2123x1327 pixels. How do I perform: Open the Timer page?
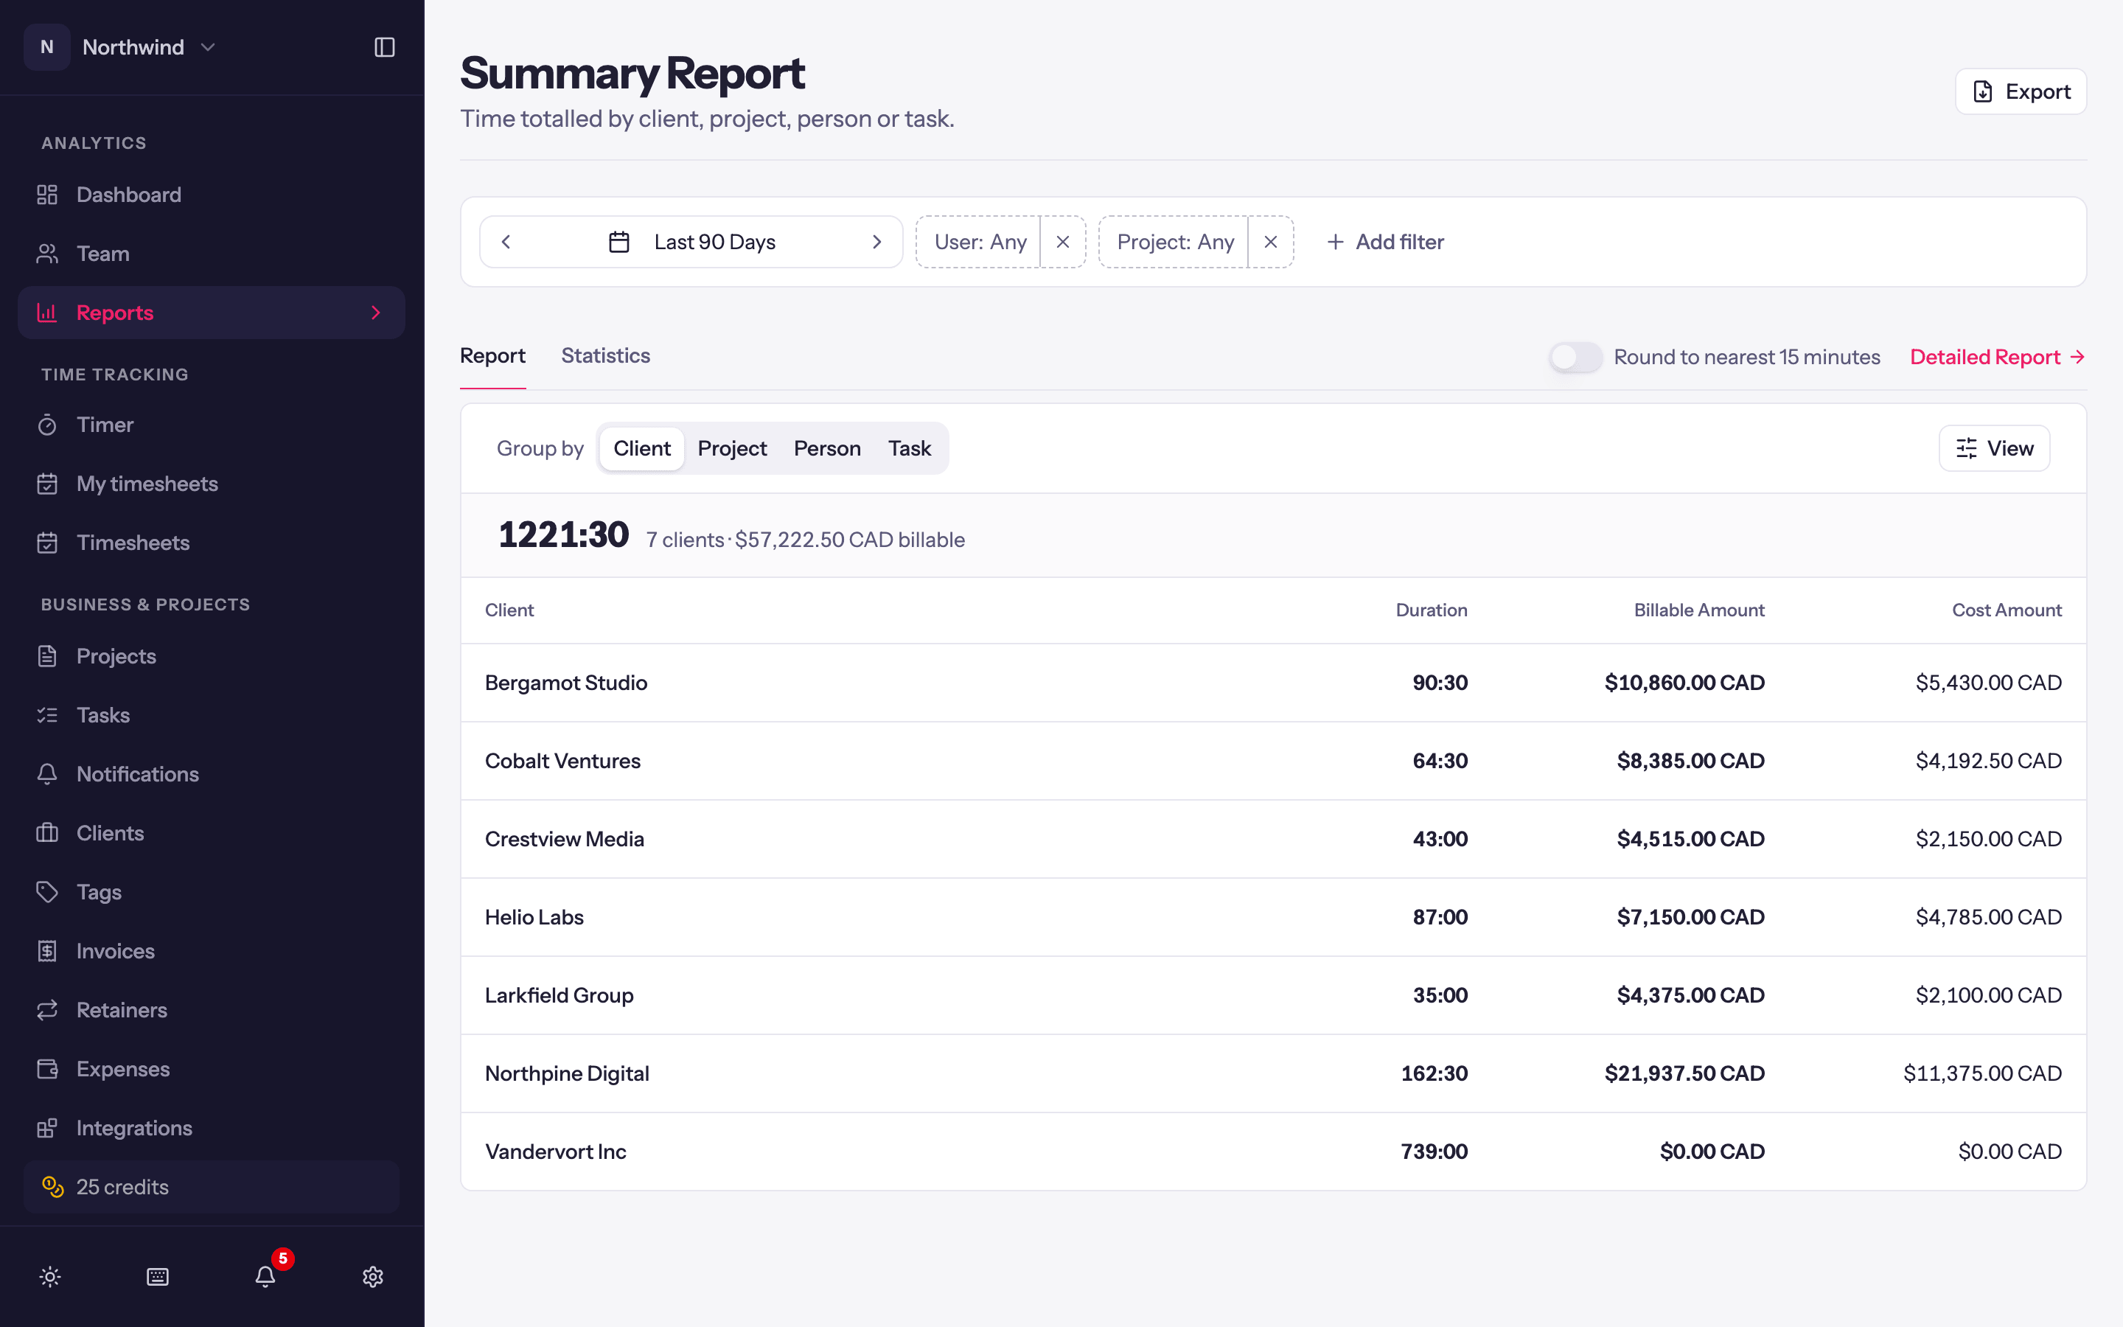pyautogui.click(x=212, y=425)
